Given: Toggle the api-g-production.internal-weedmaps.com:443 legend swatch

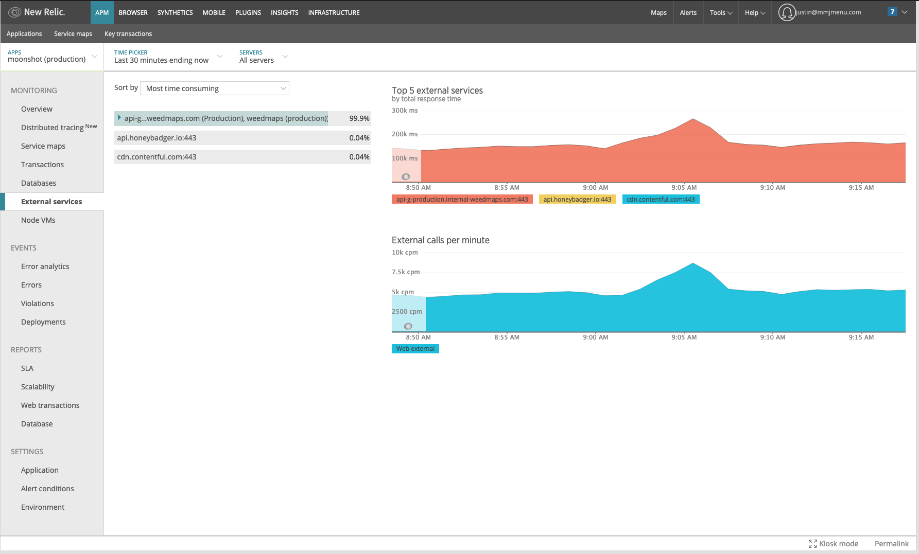Looking at the screenshot, I should click(462, 200).
